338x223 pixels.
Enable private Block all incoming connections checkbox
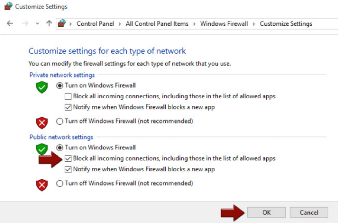(68, 96)
